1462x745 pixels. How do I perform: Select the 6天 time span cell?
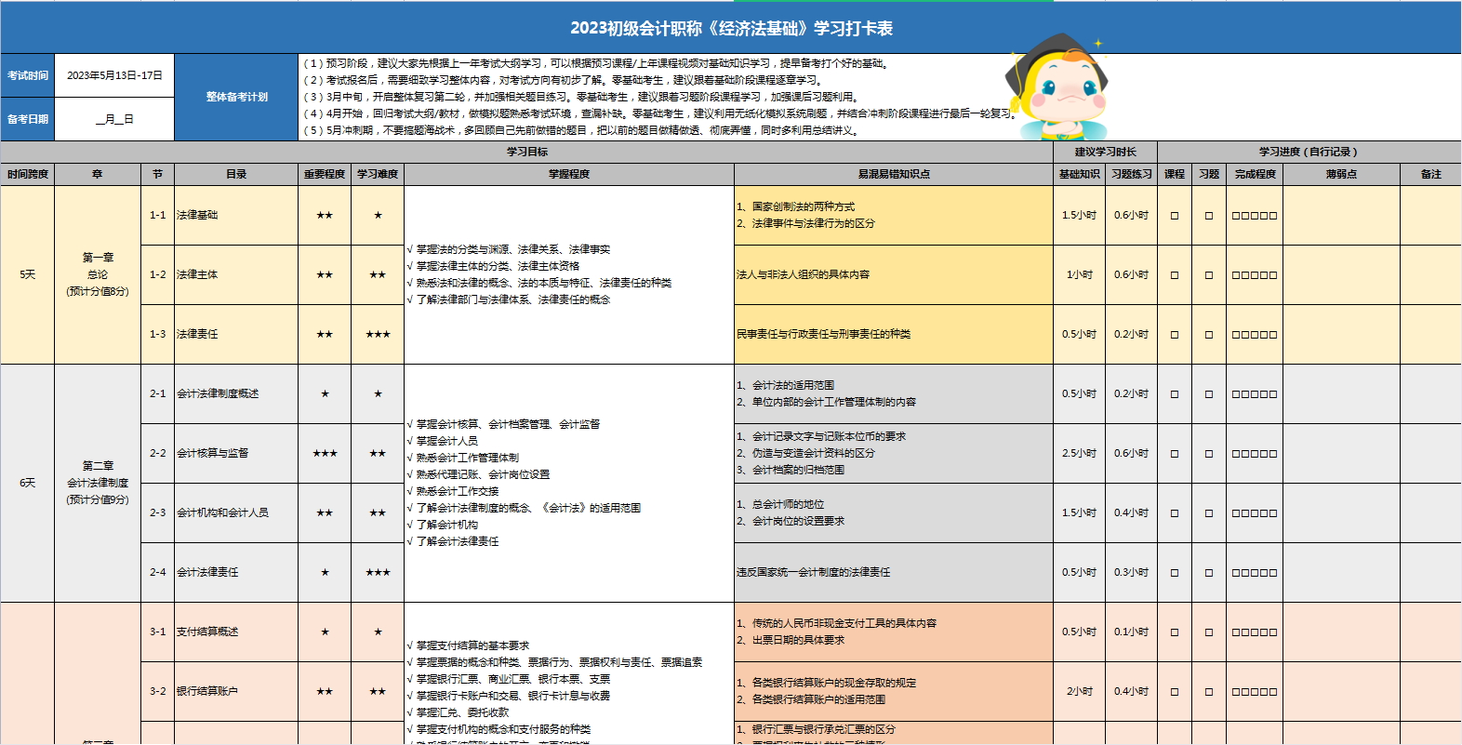[x=28, y=483]
